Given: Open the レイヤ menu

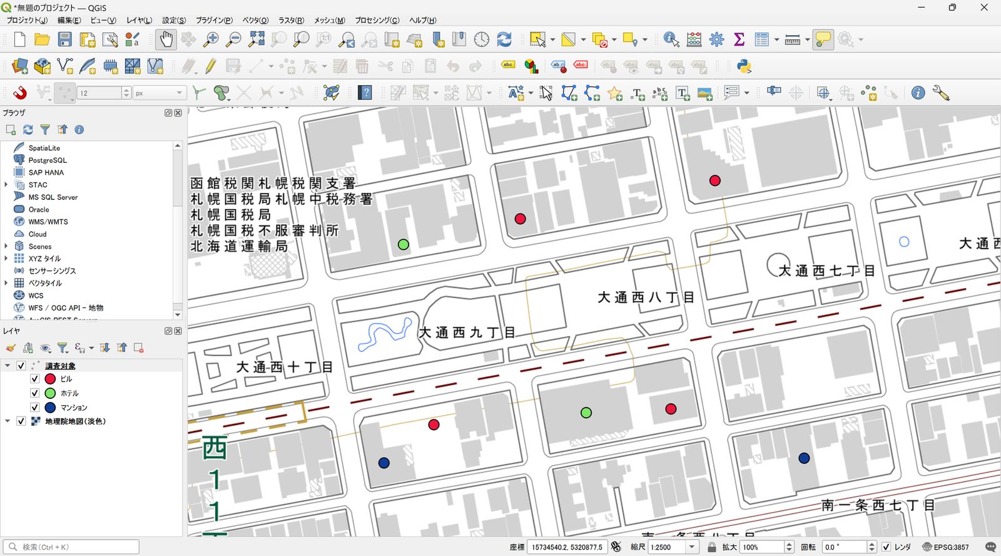Looking at the screenshot, I should point(139,20).
